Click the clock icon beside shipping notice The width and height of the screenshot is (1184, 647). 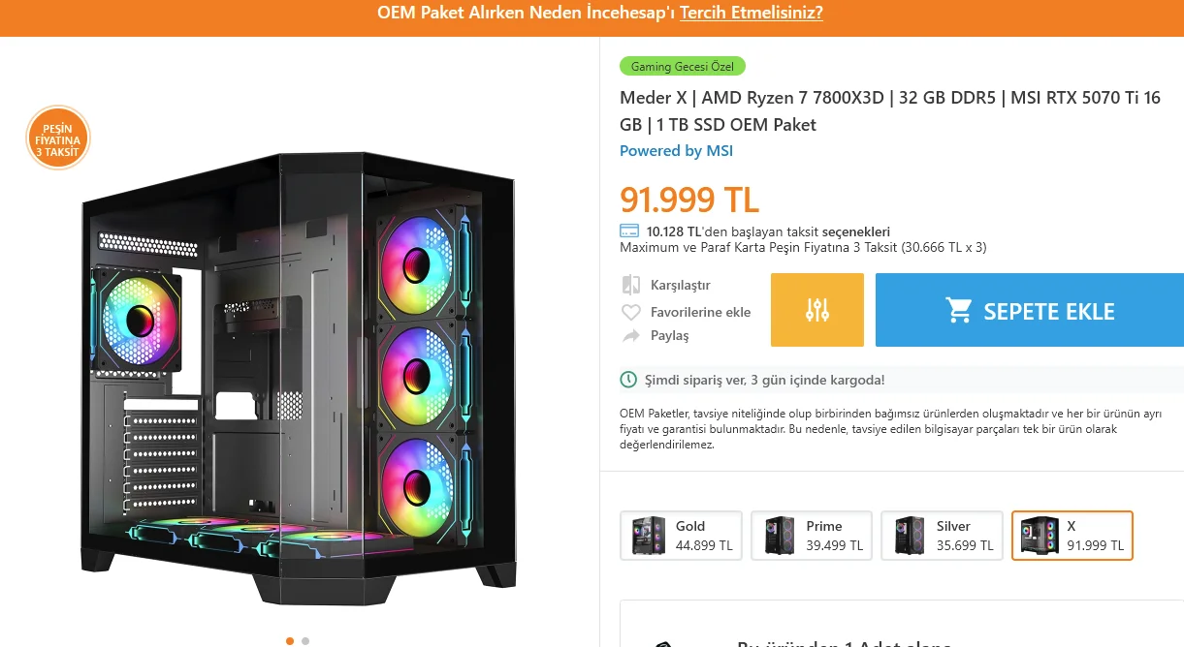628,380
